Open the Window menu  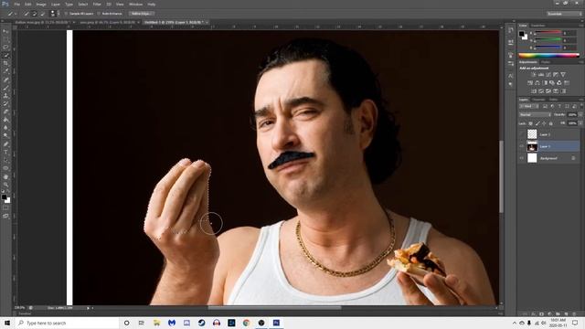pos(135,4)
